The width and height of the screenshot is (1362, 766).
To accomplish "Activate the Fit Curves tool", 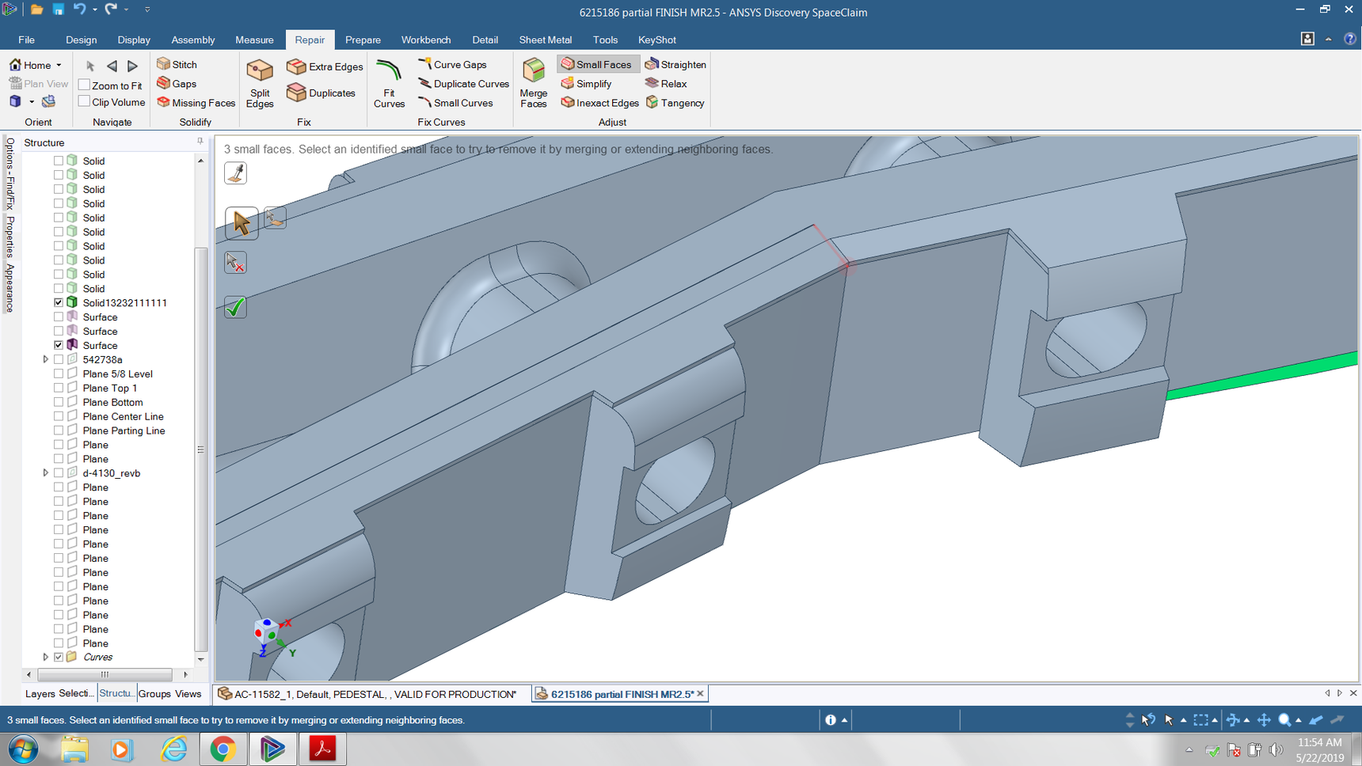I will tap(389, 83).
